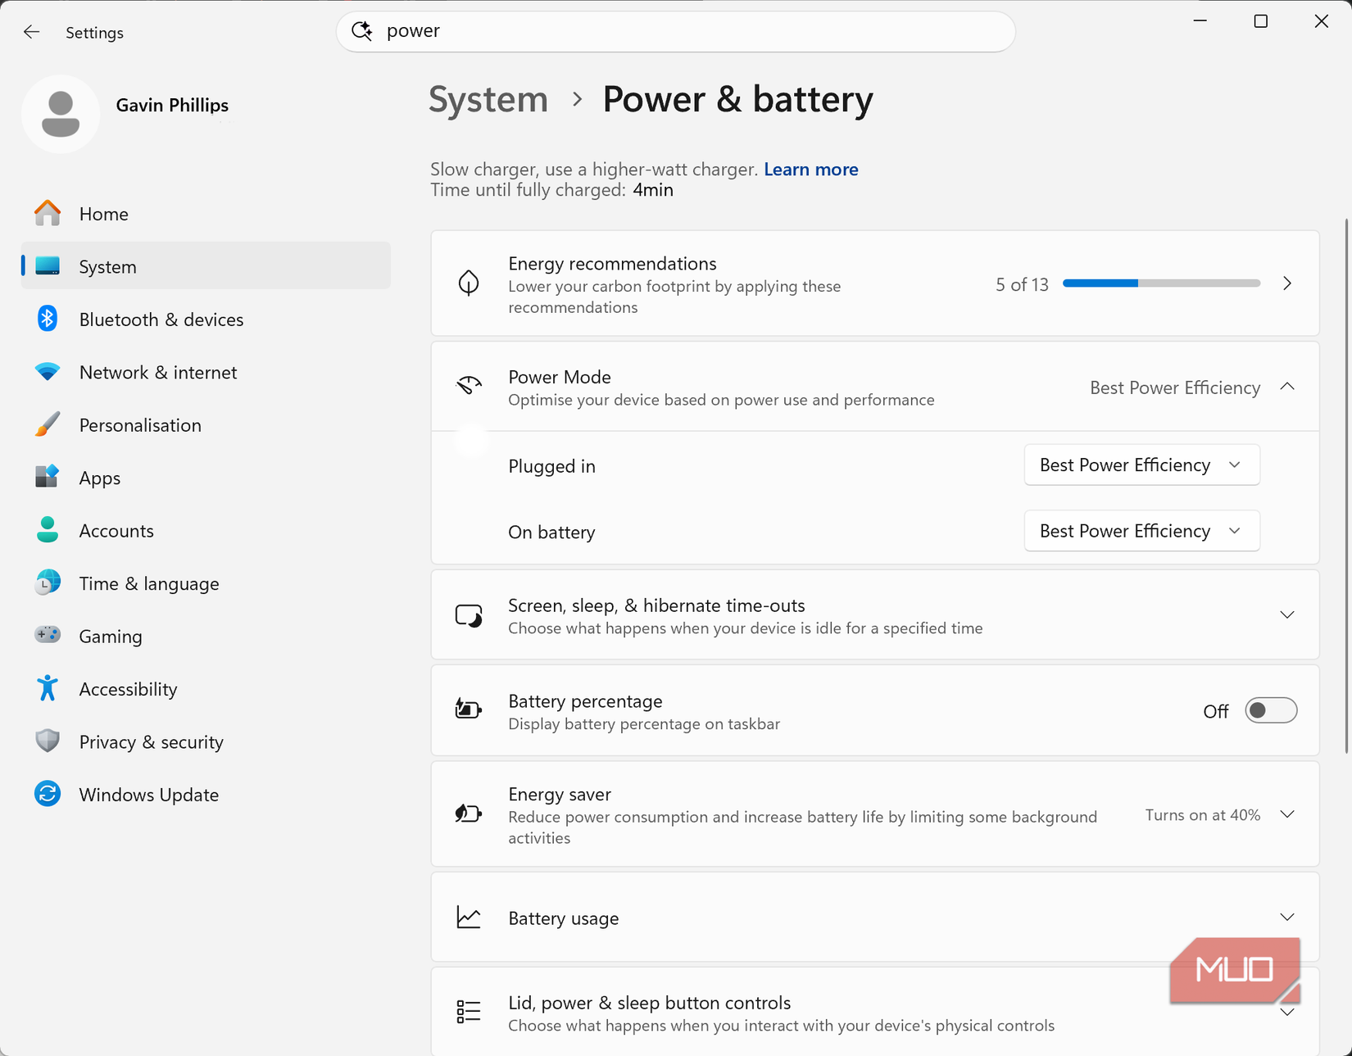This screenshot has width=1352, height=1056.
Task: Open Energy recommendations arrow
Action: 1287,283
